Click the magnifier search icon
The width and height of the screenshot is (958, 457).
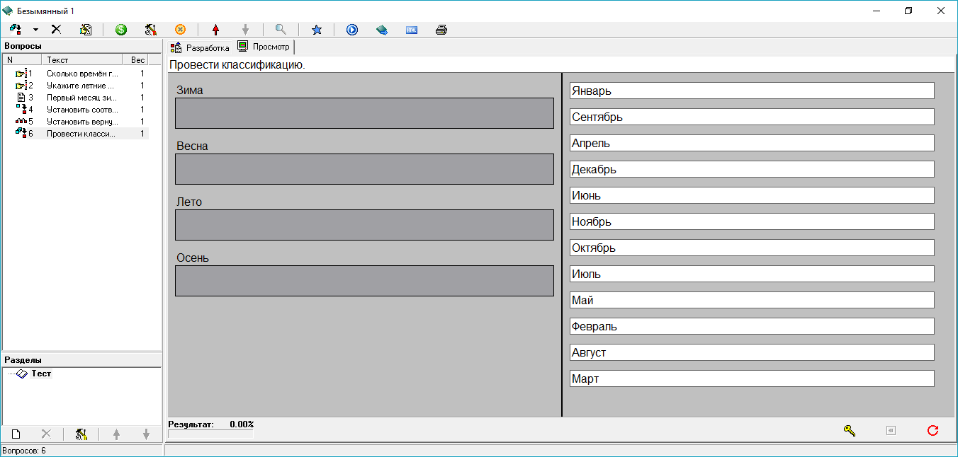[x=281, y=30]
